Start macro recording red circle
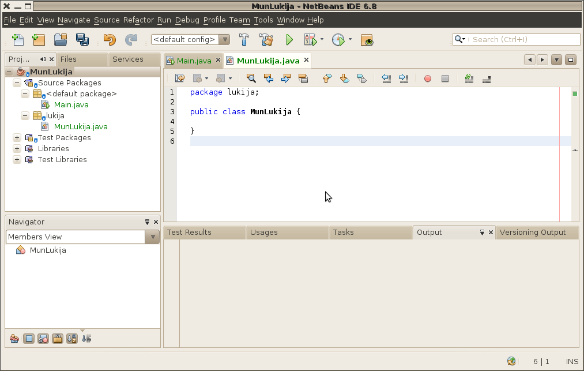Image resolution: width=584 pixels, height=371 pixels. pos(428,78)
